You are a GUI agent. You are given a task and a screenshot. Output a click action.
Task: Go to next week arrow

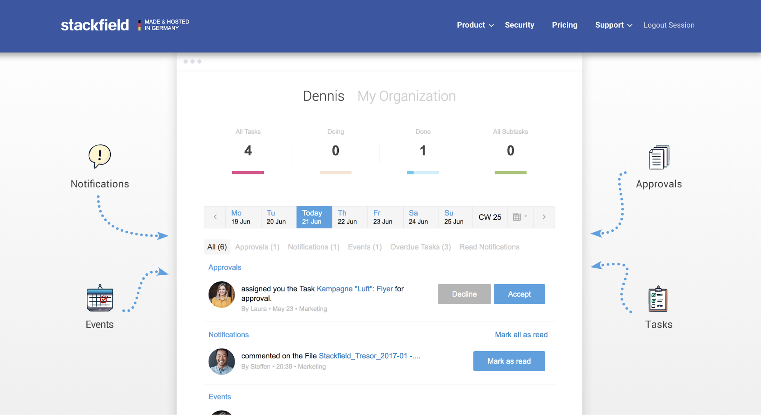point(544,217)
